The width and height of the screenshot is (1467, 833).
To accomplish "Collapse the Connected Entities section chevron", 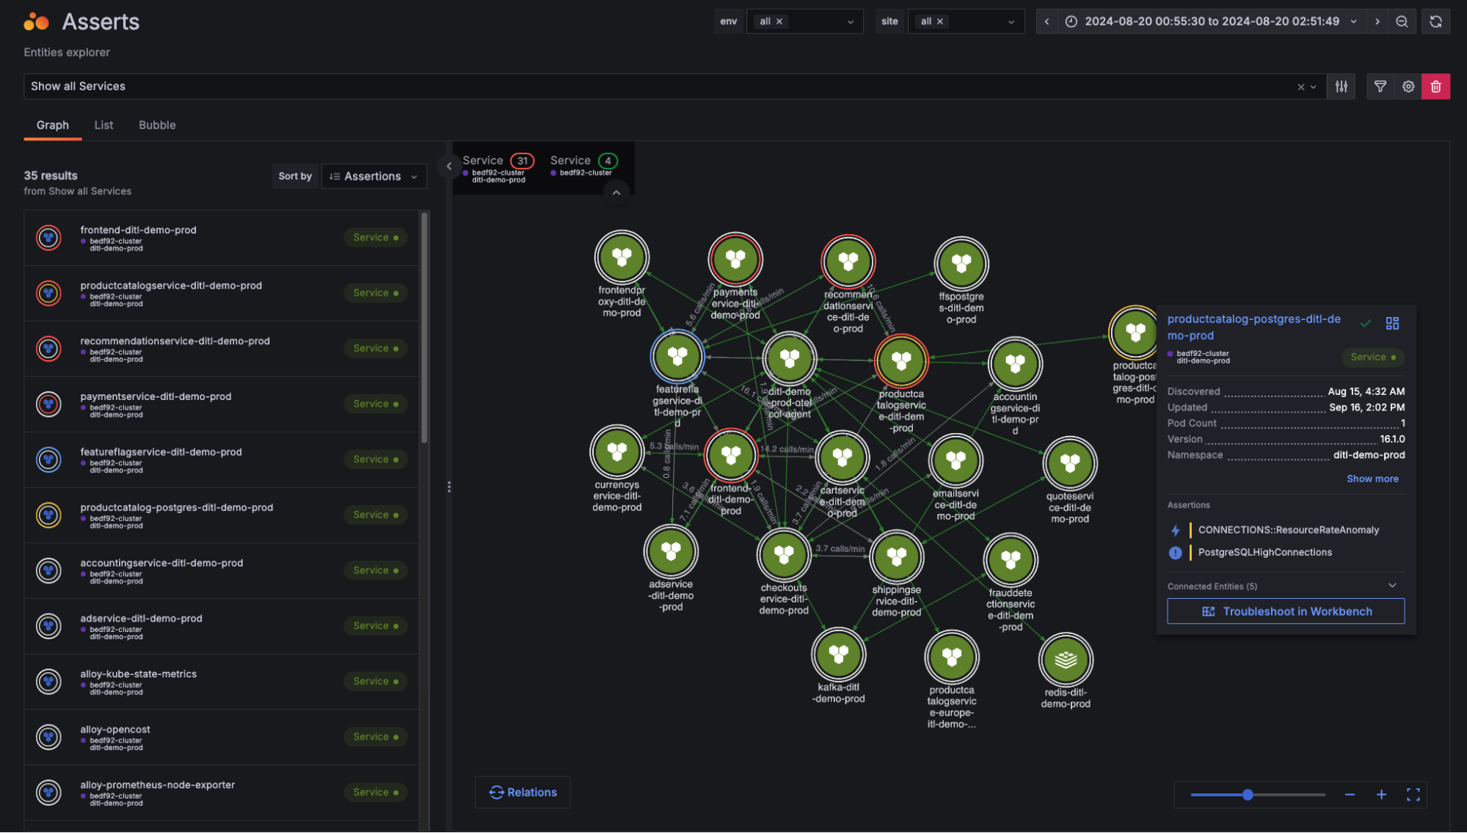I will [x=1392, y=585].
